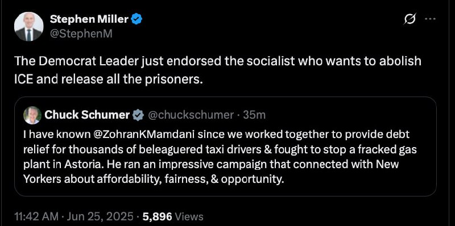Click the blue verified badge beside Stephen Miller

(x=136, y=19)
